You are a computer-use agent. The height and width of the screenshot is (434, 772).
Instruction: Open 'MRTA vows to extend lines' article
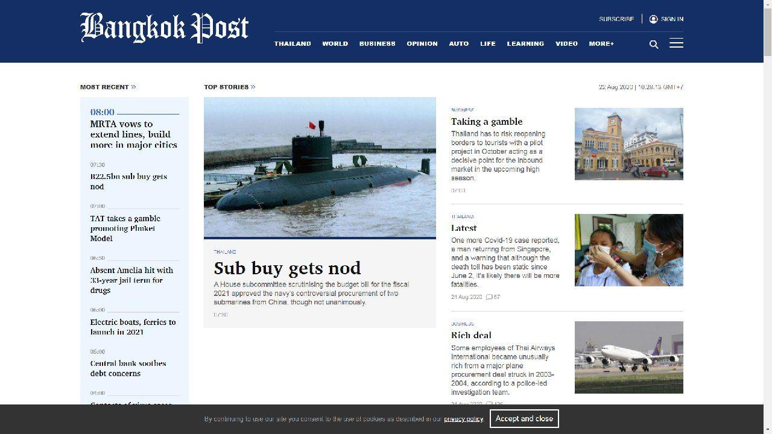134,134
